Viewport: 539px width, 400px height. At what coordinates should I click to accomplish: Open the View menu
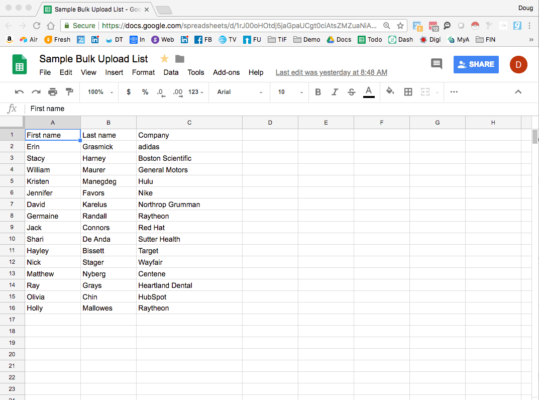[x=88, y=72]
